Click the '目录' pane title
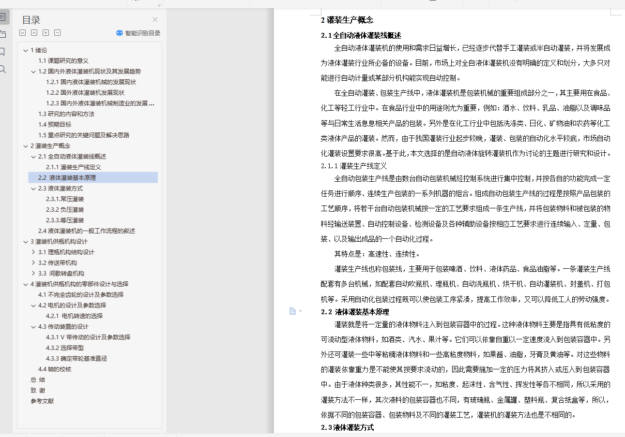Screen dimensions: 625x437 (x=31, y=20)
